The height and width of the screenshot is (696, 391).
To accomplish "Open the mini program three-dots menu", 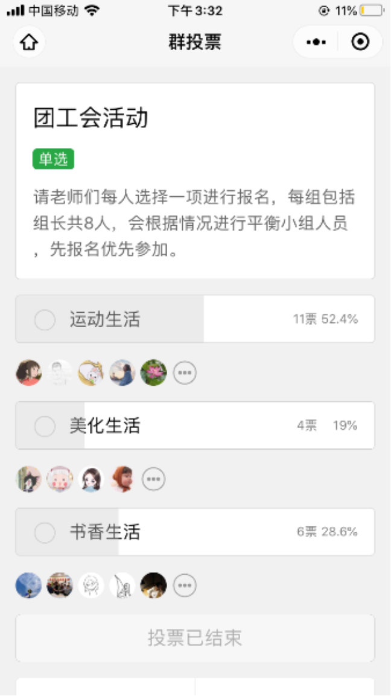I will [x=316, y=42].
